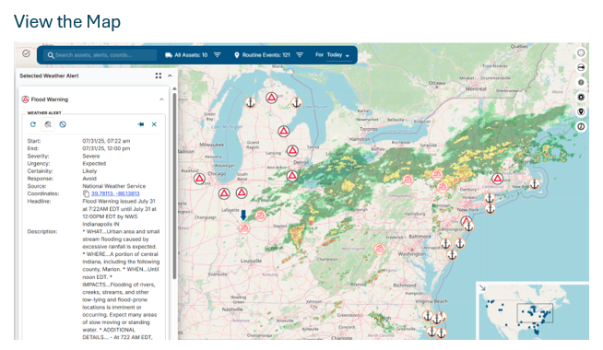This screenshot has width=603, height=350.
Task: Click the end time 07/31/25, 12:00 pm
Action: point(106,148)
